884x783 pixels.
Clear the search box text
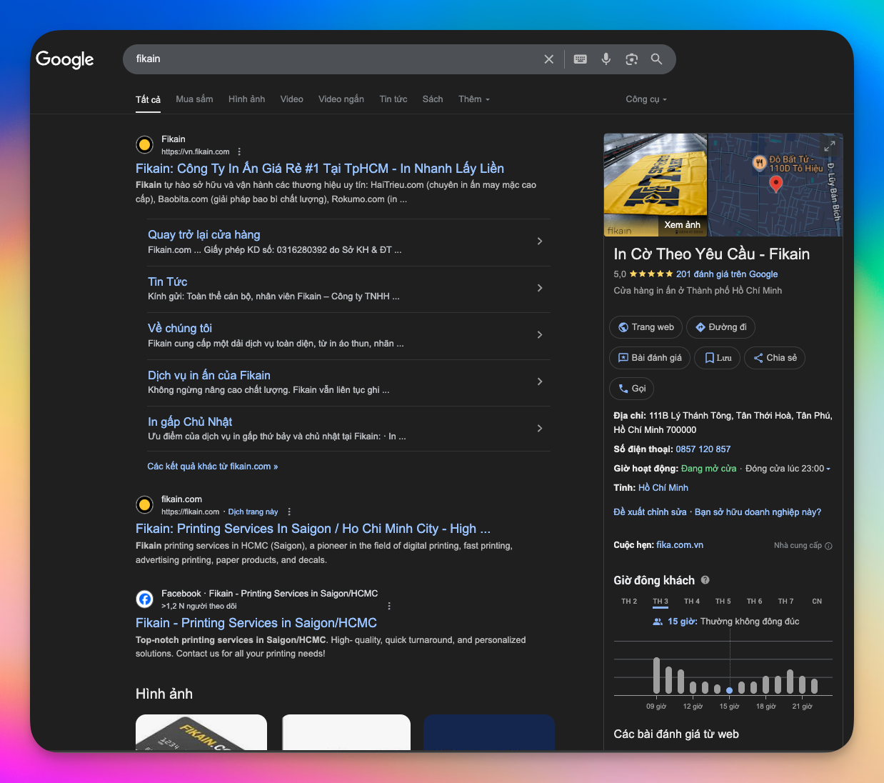548,59
